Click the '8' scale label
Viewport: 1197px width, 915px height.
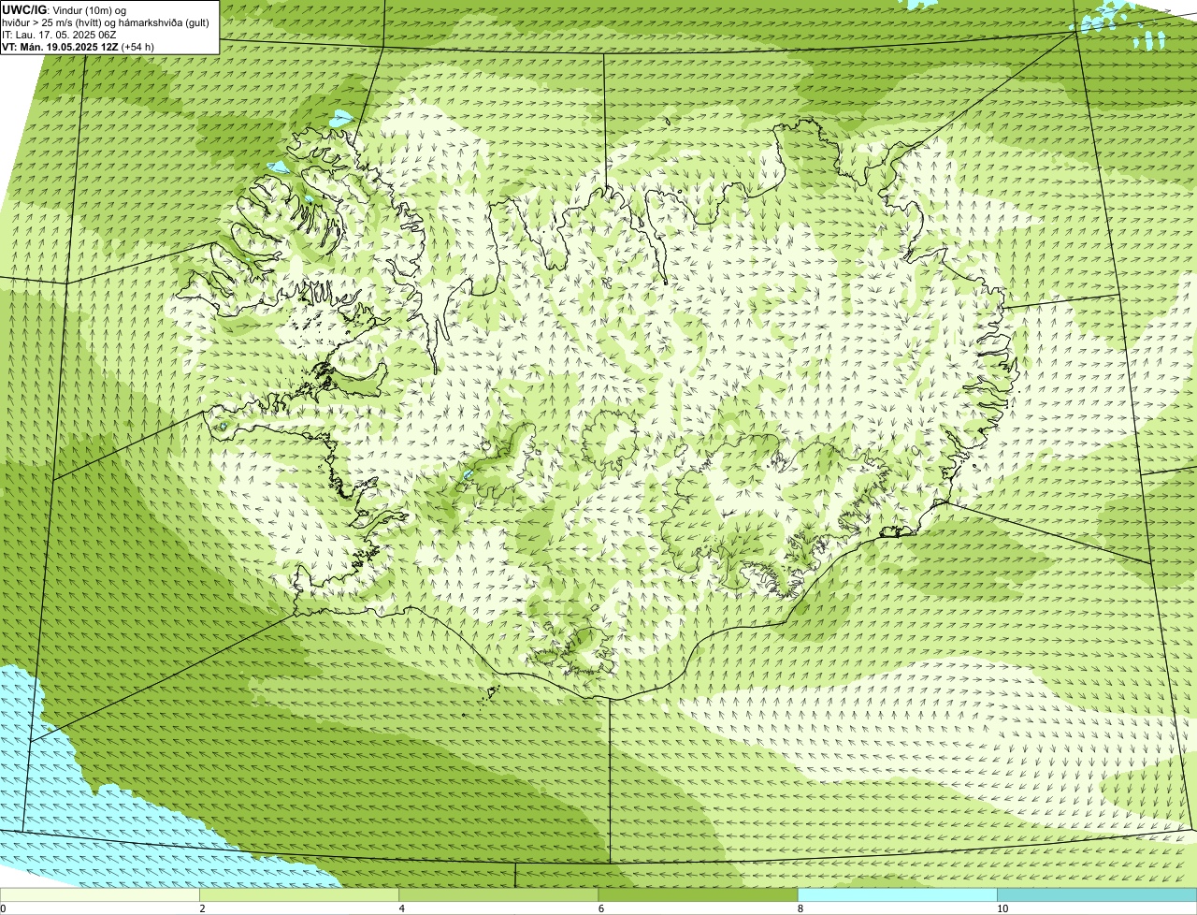click(800, 908)
